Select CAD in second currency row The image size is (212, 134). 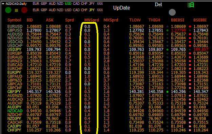(x=76, y=10)
